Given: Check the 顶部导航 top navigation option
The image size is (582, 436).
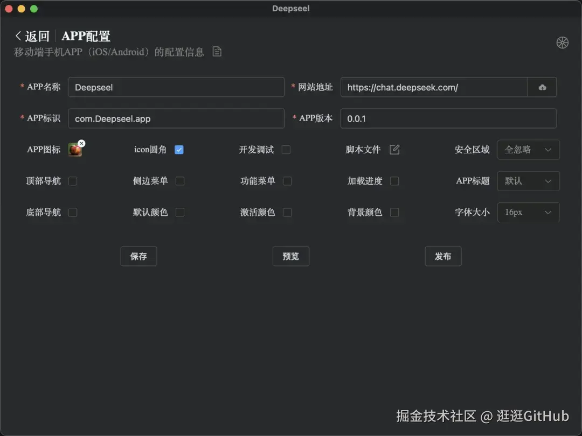Looking at the screenshot, I should point(72,181).
